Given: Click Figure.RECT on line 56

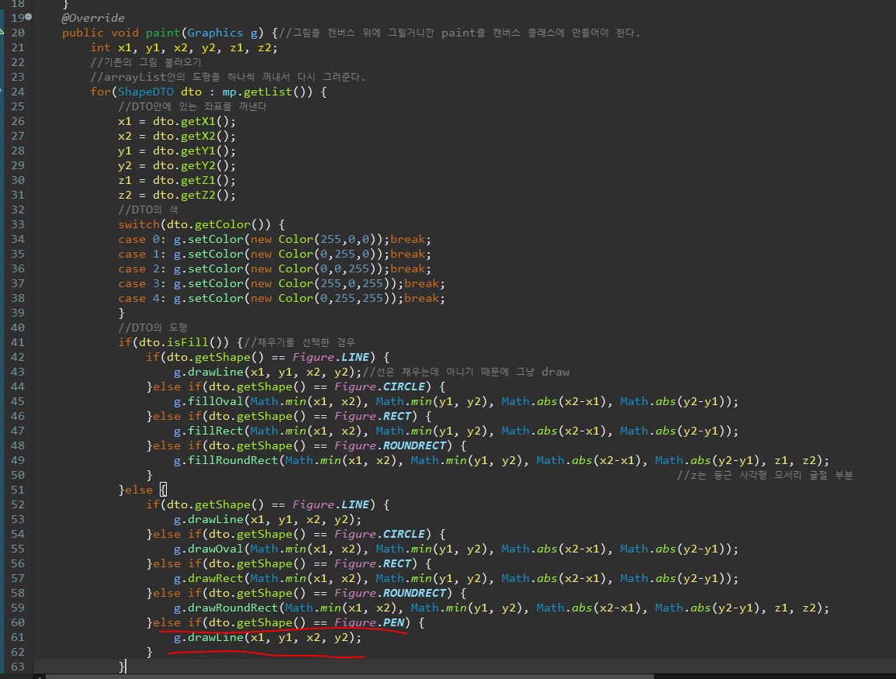Looking at the screenshot, I should point(372,563).
